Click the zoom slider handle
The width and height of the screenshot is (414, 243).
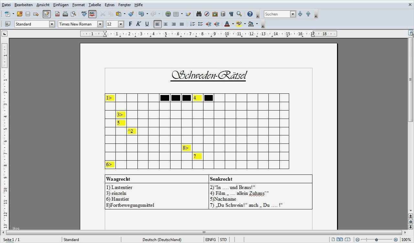[x=376, y=240]
